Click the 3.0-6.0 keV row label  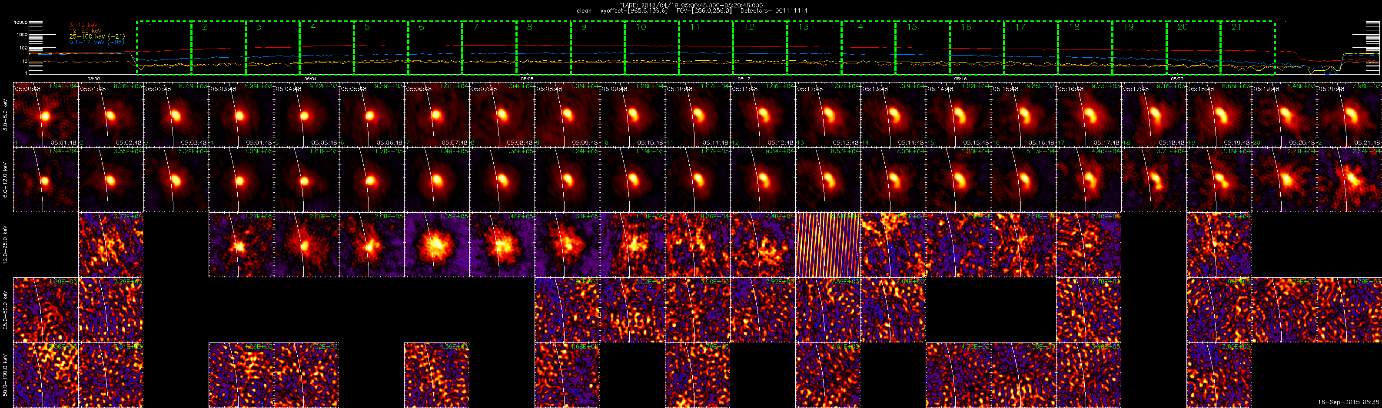pos(5,115)
